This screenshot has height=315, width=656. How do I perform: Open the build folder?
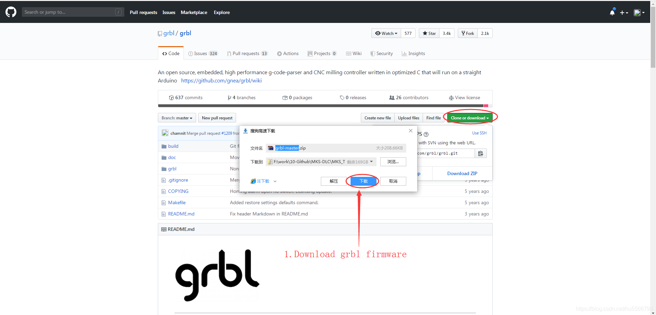tap(173, 146)
